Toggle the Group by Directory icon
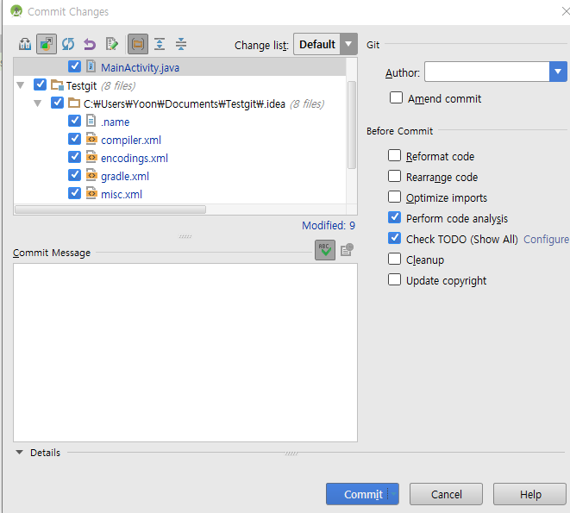 pyautogui.click(x=138, y=44)
